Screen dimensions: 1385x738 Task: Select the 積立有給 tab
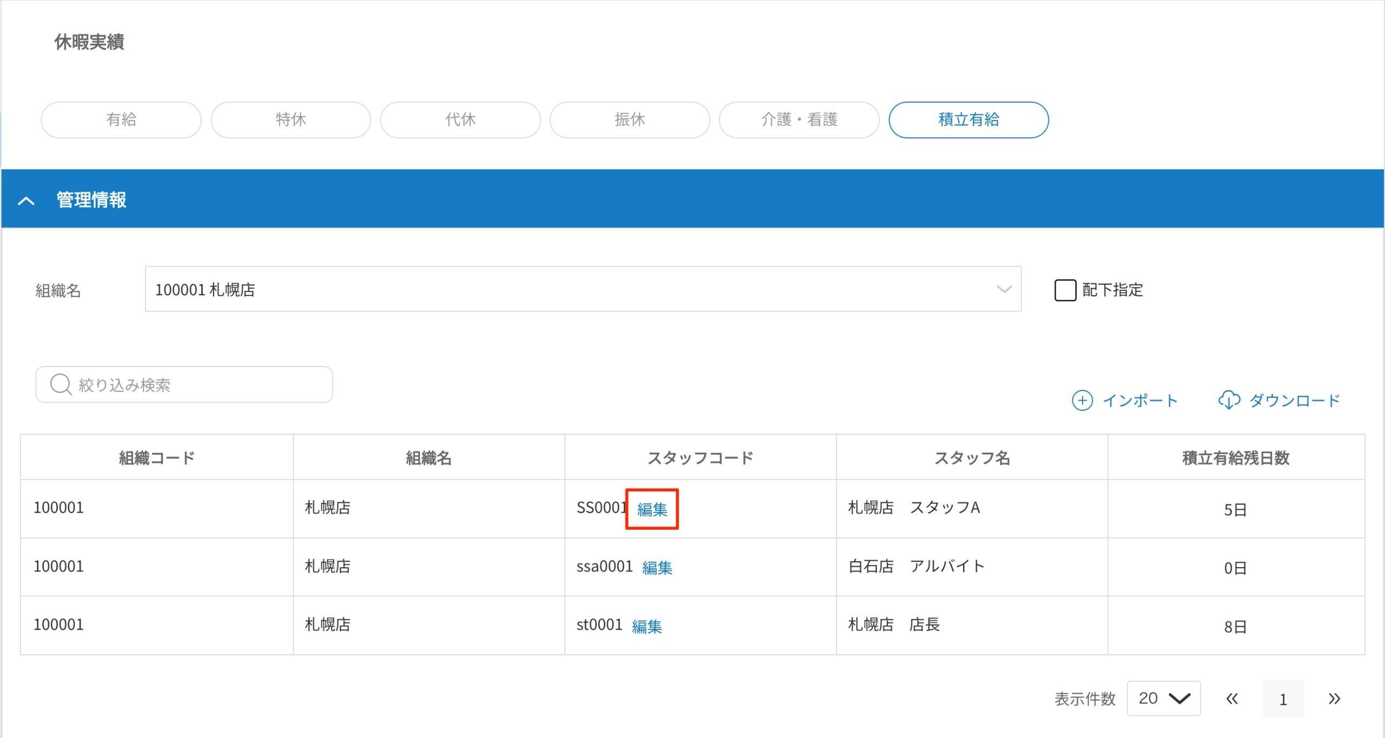coord(968,119)
